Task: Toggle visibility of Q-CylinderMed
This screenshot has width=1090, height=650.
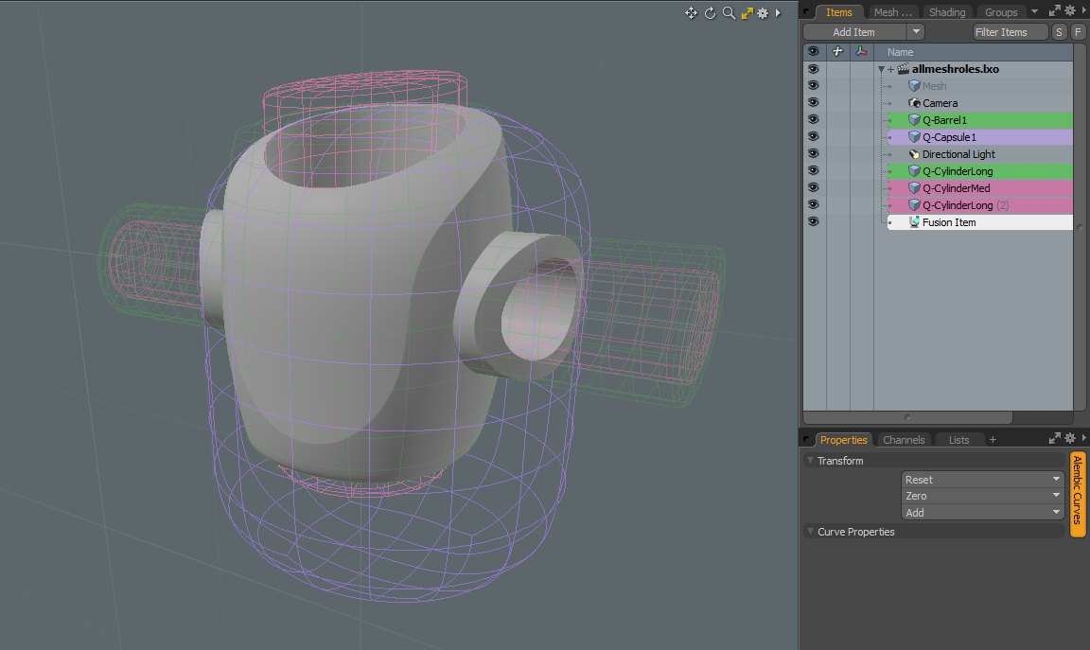Action: (x=813, y=188)
